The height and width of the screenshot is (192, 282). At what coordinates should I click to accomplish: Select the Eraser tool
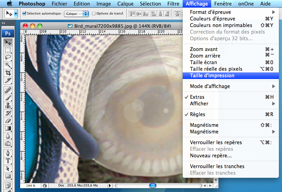[x=8, y=121]
